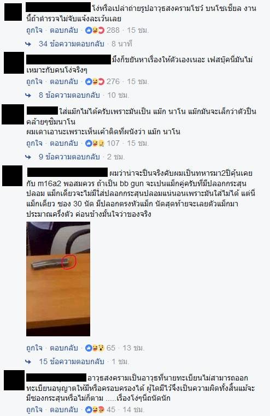Screen dimensions: 270x416
Task: Reply to the first comment via ตอบกลับ
Action: click(x=64, y=30)
